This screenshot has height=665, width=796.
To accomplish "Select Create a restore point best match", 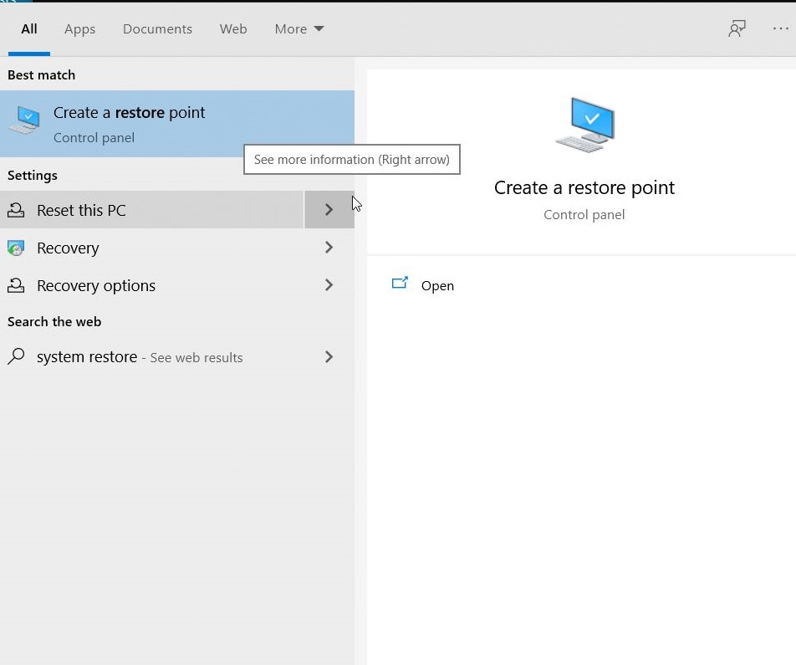I will point(177,124).
